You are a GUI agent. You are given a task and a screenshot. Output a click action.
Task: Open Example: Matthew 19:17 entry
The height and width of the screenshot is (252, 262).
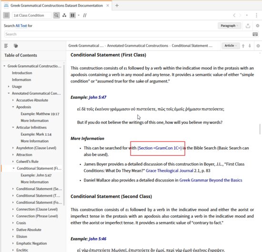(40, 114)
